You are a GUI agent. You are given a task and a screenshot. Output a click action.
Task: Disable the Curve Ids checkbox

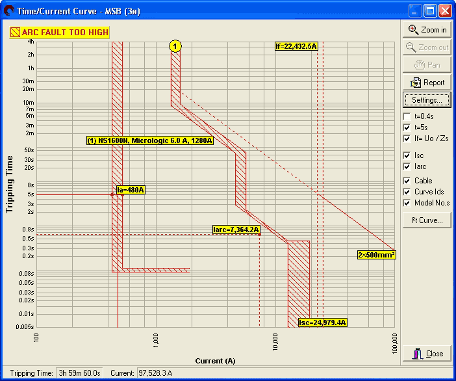[x=407, y=192]
